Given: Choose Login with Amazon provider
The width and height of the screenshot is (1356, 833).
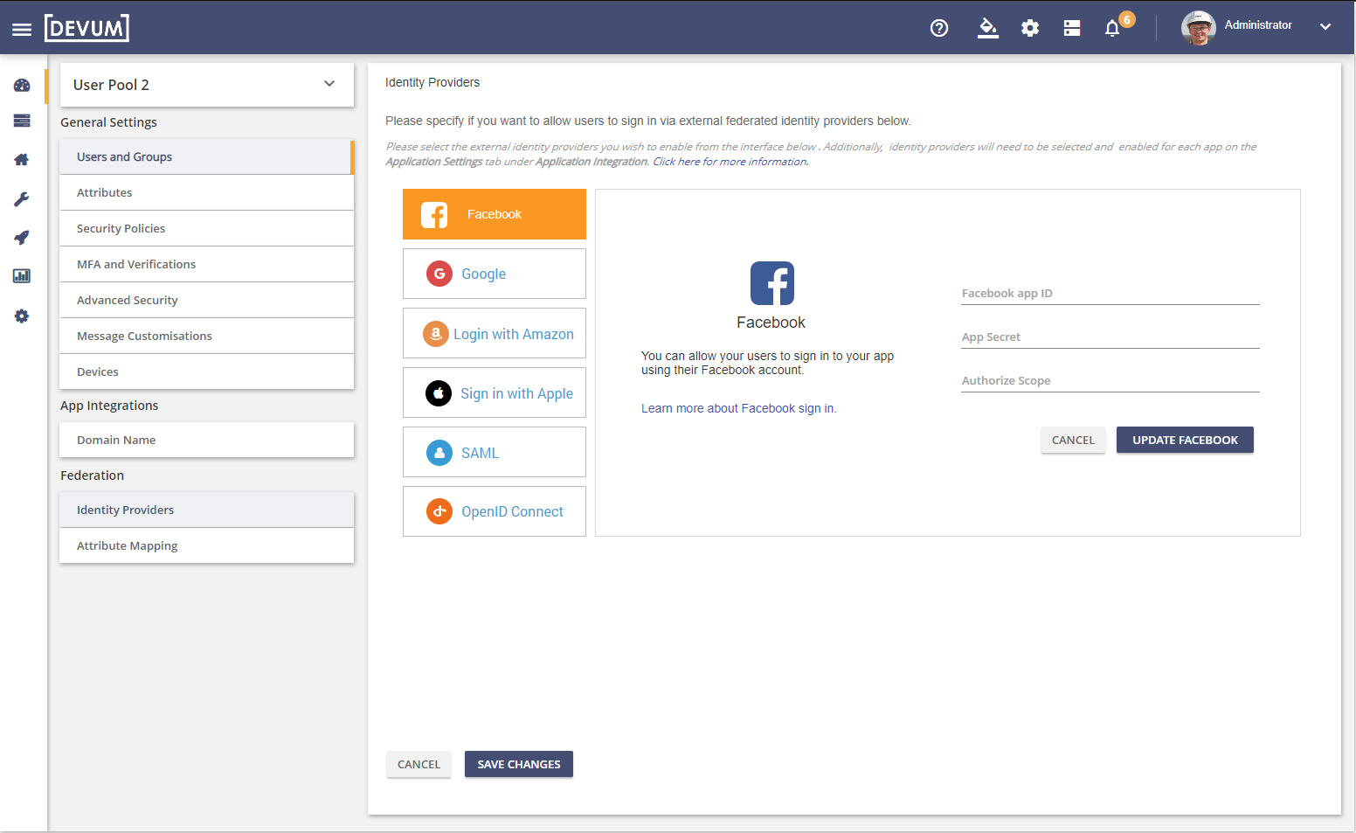Looking at the screenshot, I should [x=495, y=333].
